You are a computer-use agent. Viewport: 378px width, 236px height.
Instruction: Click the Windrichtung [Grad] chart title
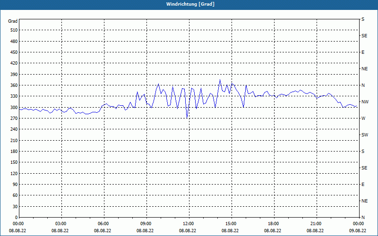click(190, 4)
